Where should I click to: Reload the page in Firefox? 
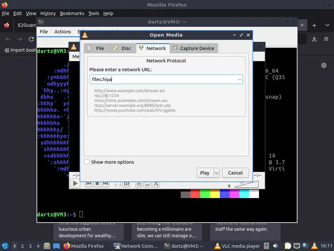pyautogui.click(x=31, y=39)
